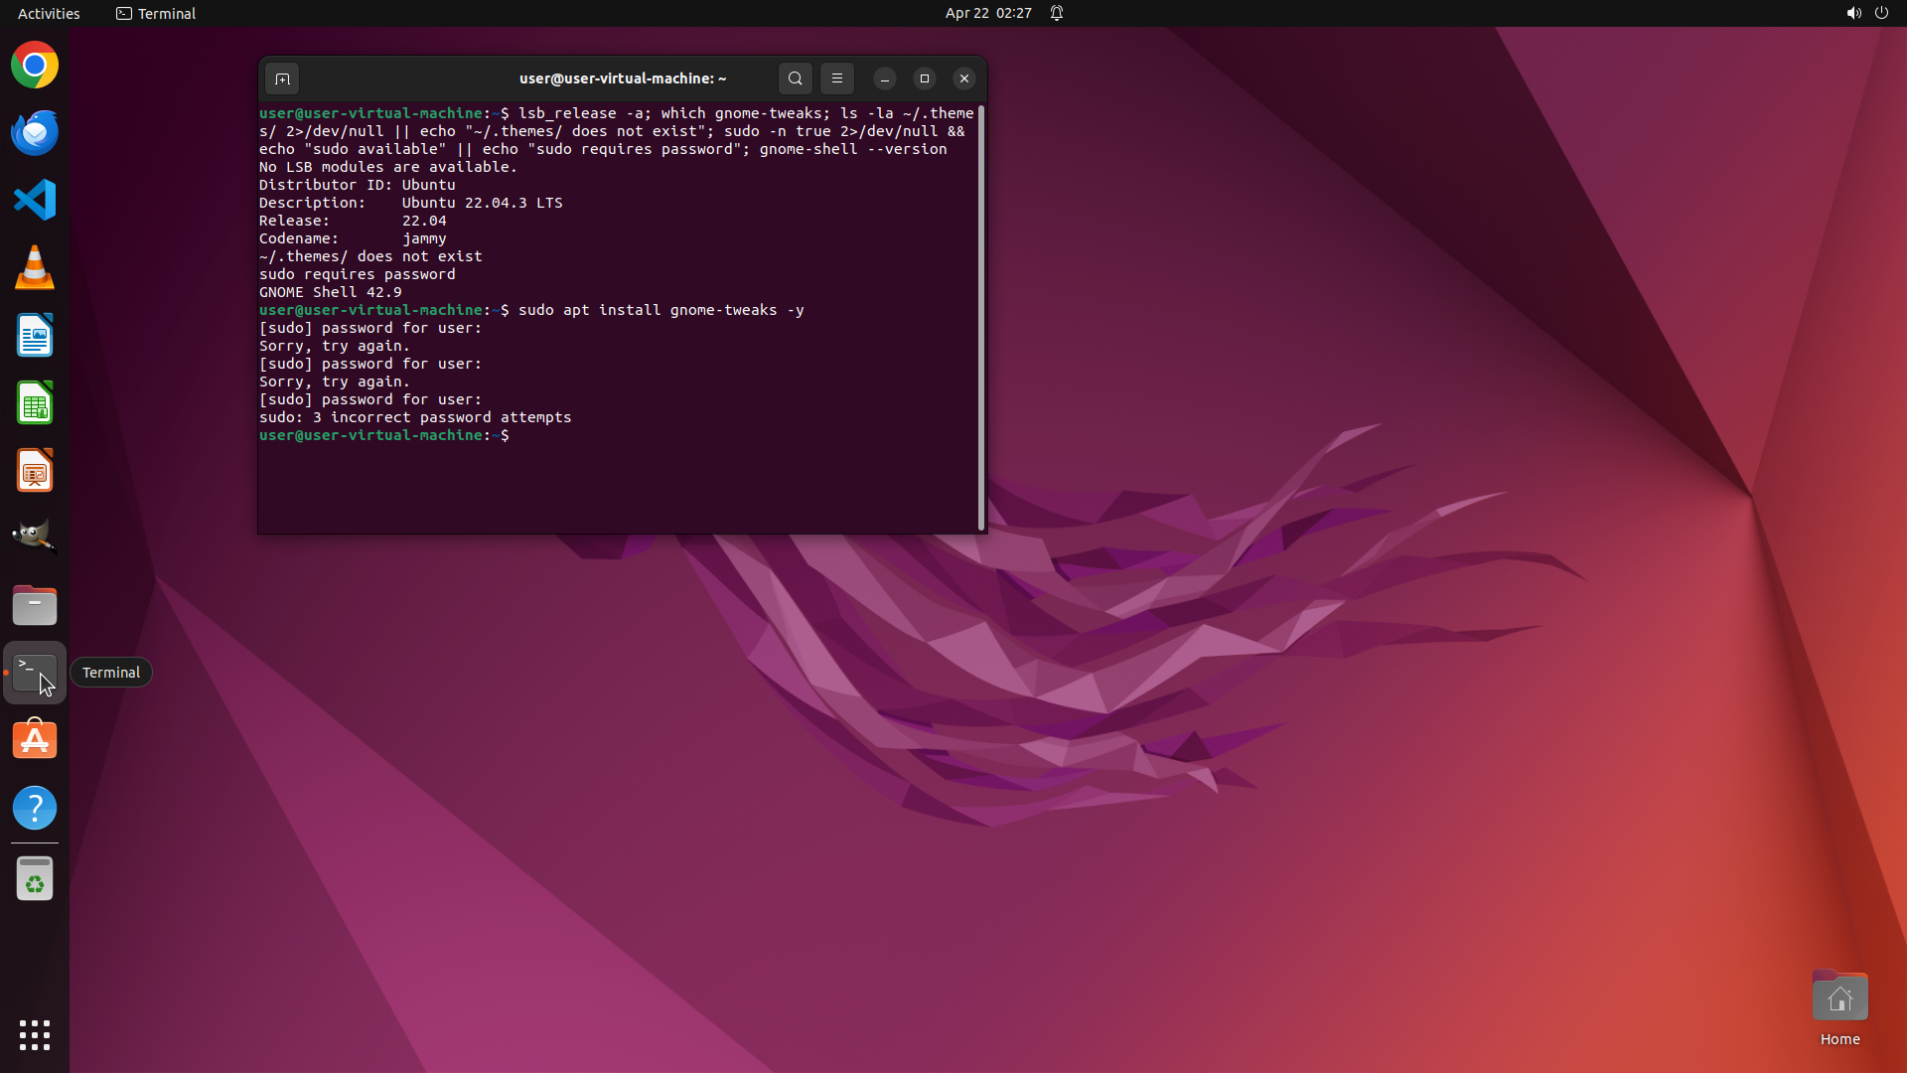This screenshot has height=1073, width=1907.
Task: Open LibreOffice Impress
Action: click(35, 471)
